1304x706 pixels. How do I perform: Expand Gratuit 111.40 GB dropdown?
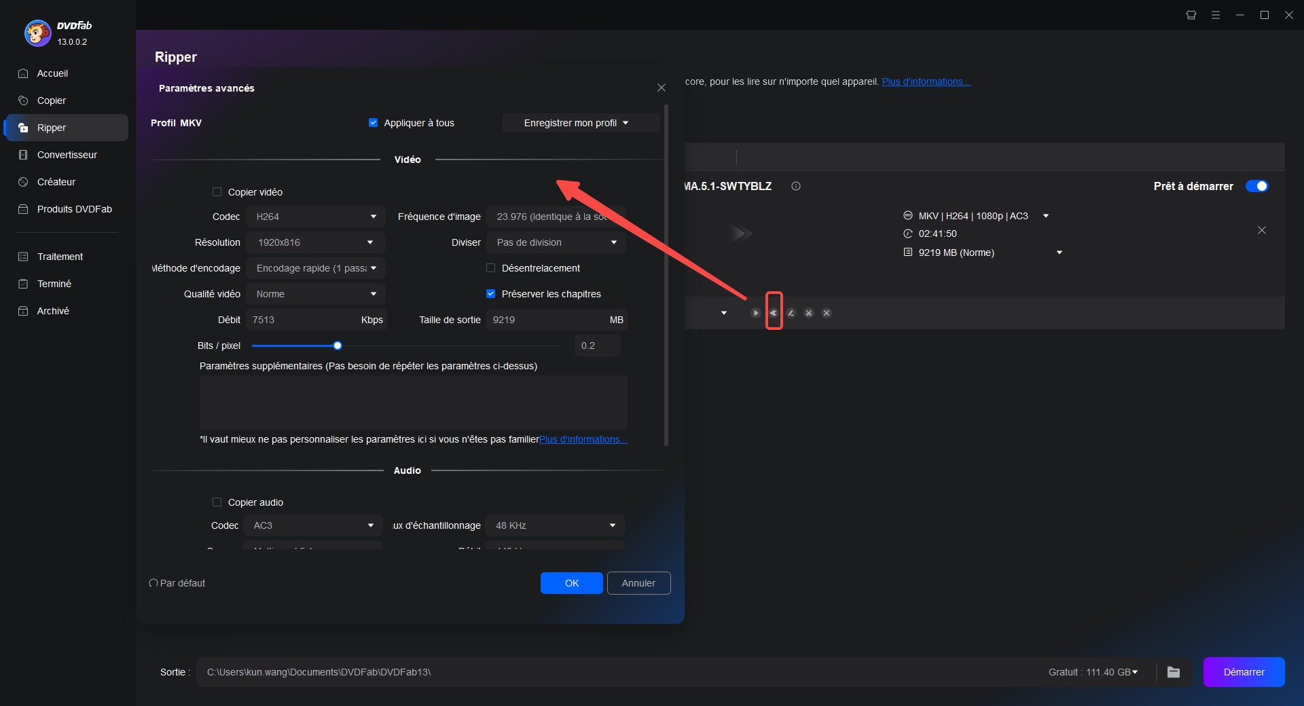1135,672
